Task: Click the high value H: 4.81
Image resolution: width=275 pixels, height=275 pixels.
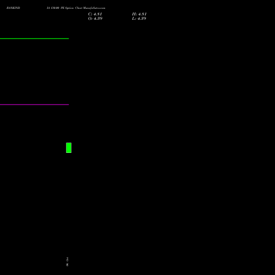Action: (x=139, y=14)
